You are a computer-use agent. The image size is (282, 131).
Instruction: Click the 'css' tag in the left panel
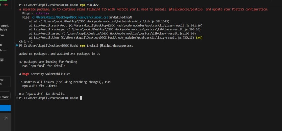(x=2, y=60)
